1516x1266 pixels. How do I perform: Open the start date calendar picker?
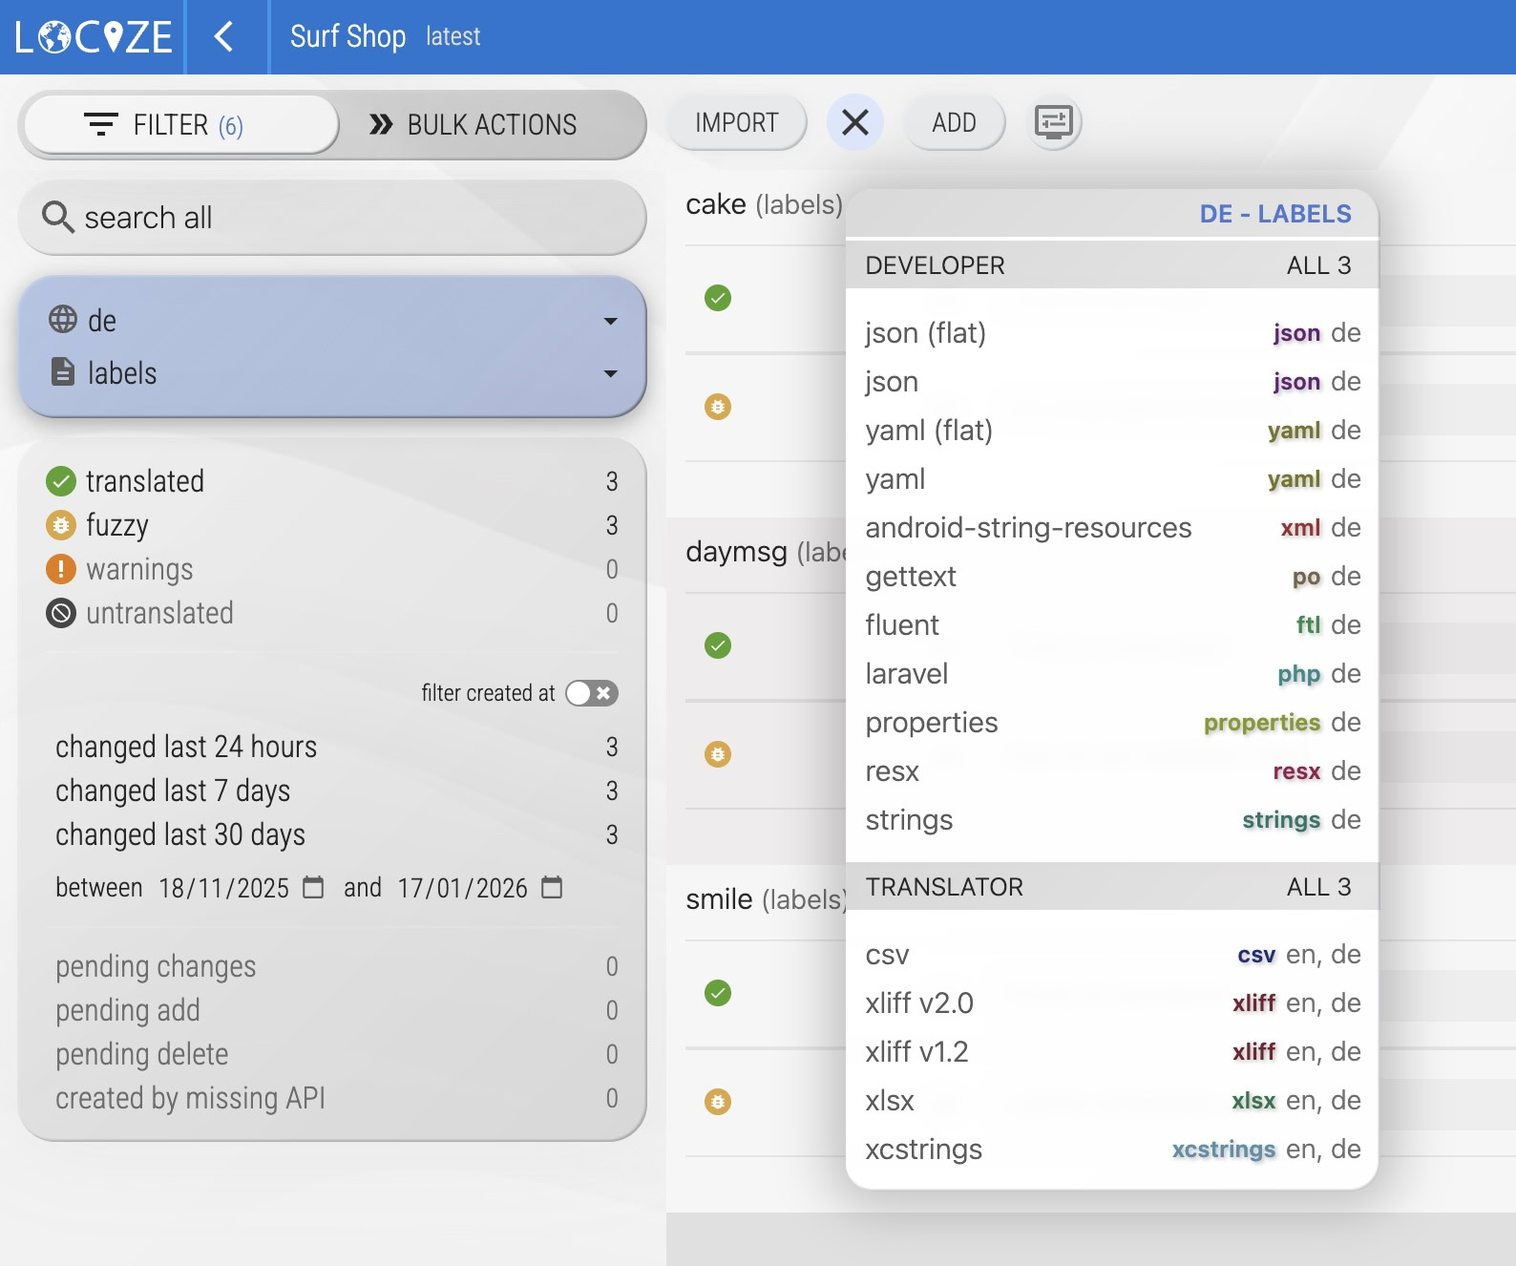[x=313, y=888]
